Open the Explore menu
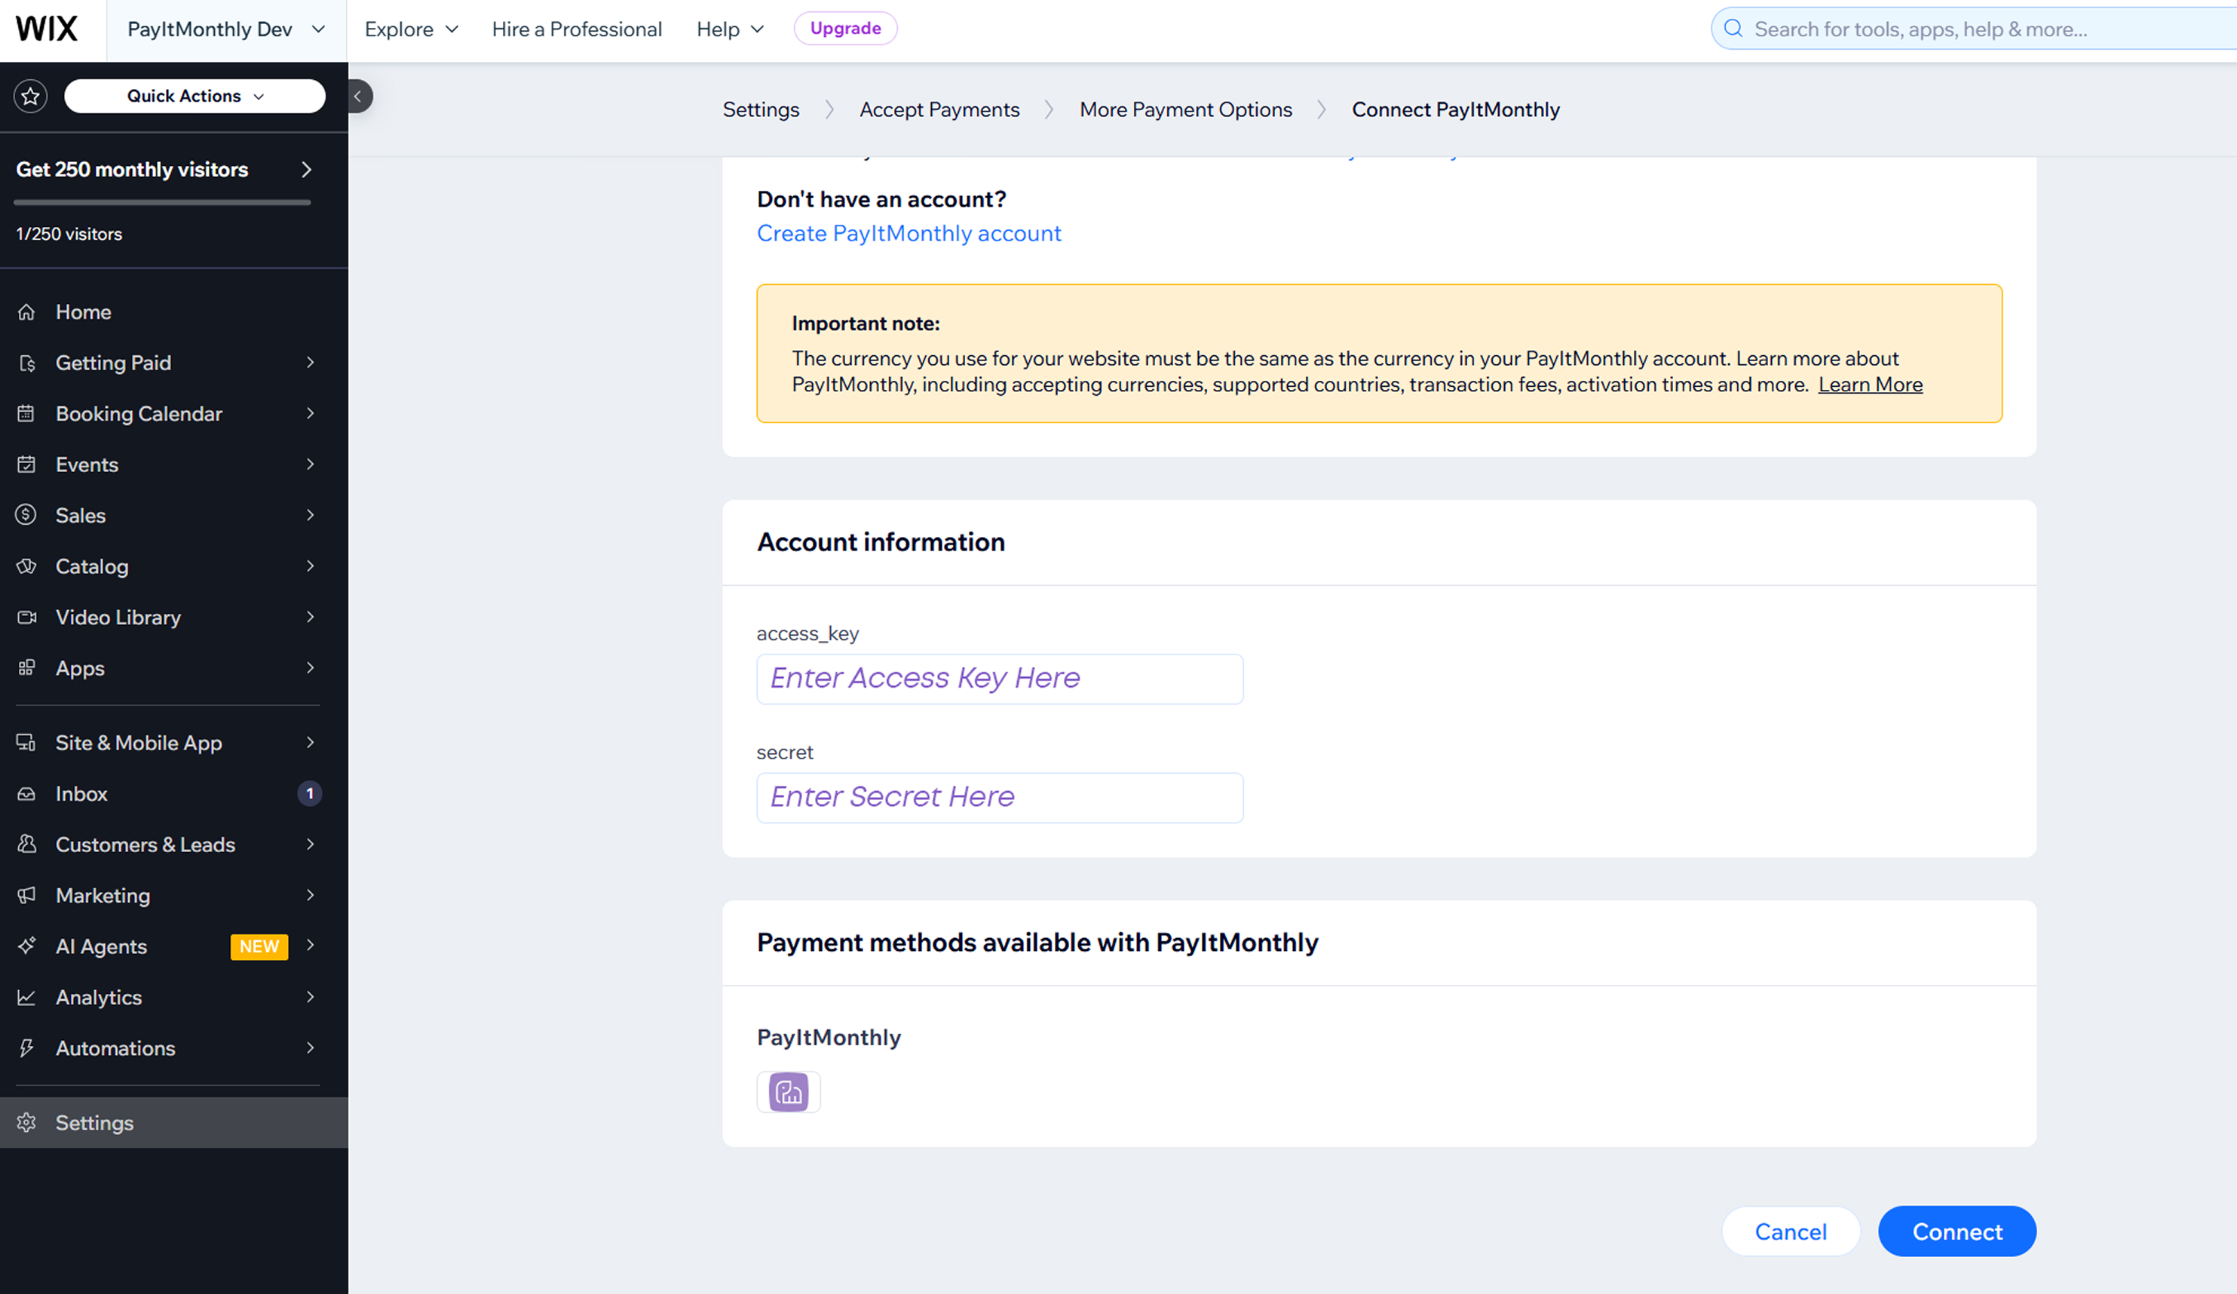 (x=411, y=29)
